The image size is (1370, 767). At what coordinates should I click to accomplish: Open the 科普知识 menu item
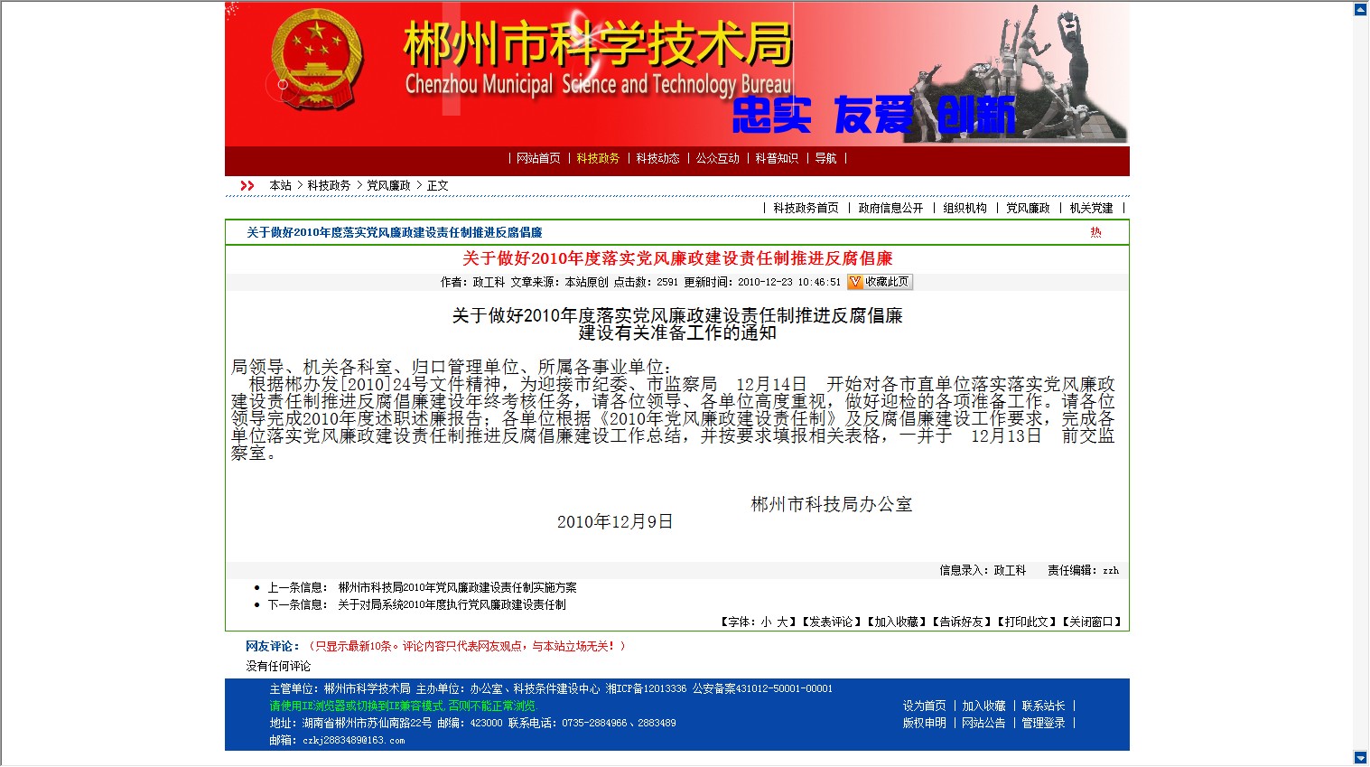[777, 158]
